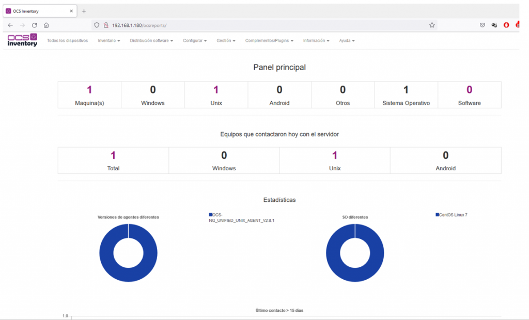529x320 pixels.
Task: Open a new browser tab with plus
Action: [84, 11]
